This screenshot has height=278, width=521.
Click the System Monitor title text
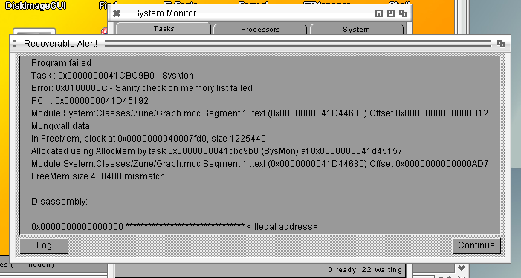165,13
